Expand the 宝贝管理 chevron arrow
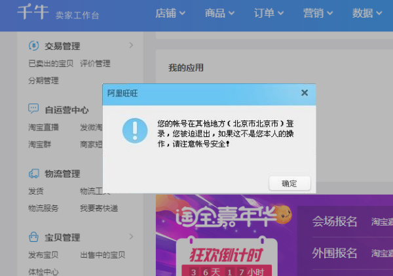 coord(131,237)
